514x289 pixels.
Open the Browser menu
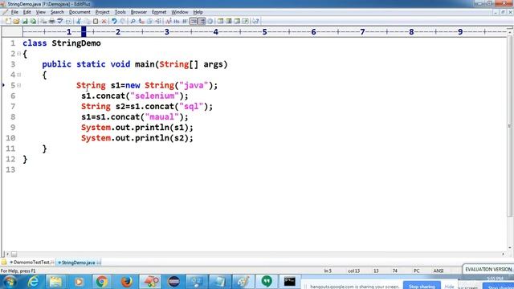pos(139,12)
